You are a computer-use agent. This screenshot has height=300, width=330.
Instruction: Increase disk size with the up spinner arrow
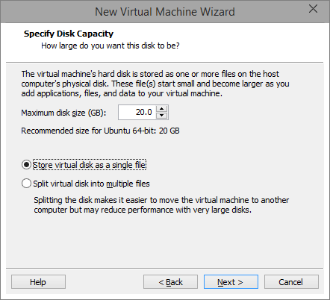click(162, 109)
